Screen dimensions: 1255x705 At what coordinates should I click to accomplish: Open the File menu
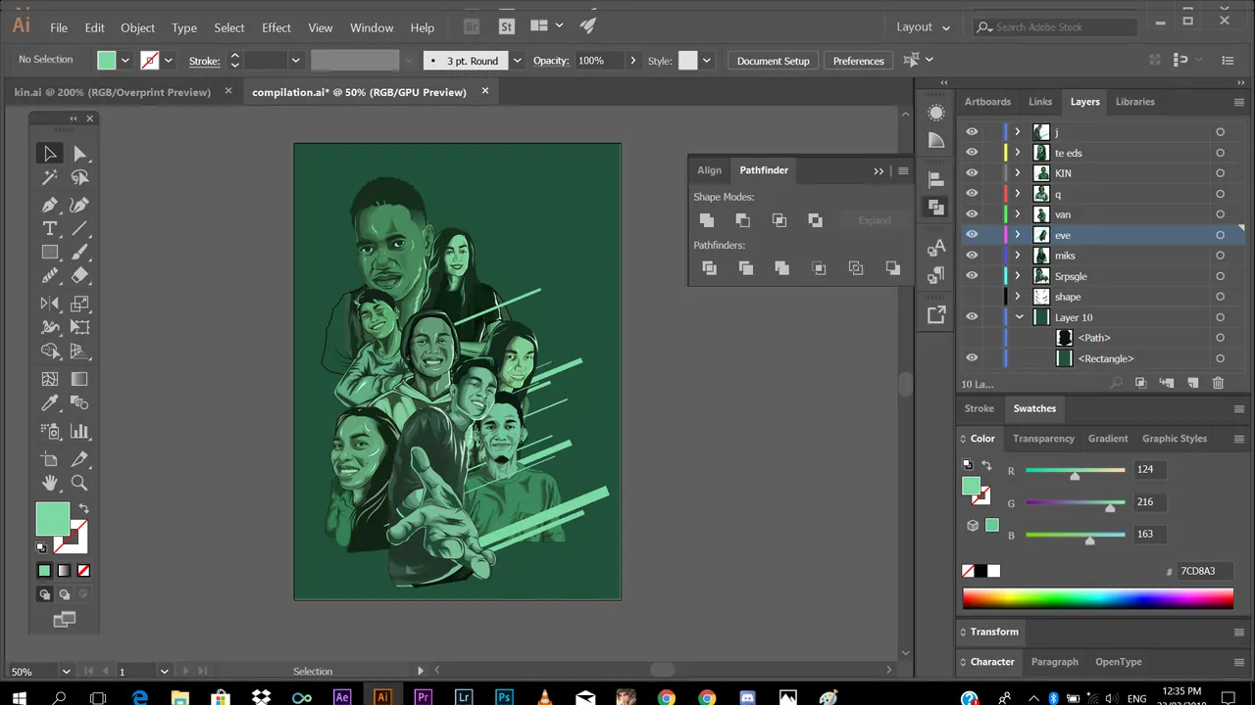59,27
